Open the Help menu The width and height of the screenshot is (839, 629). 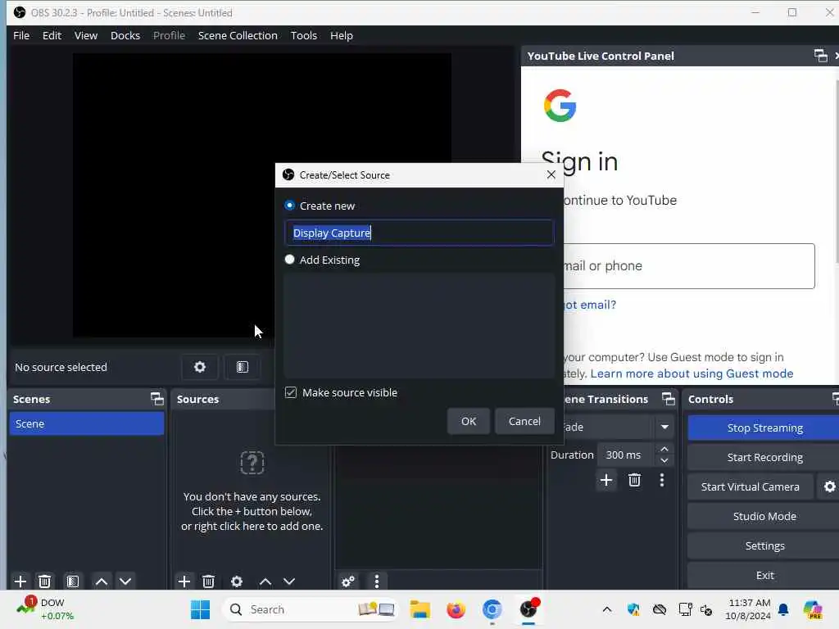tap(342, 35)
